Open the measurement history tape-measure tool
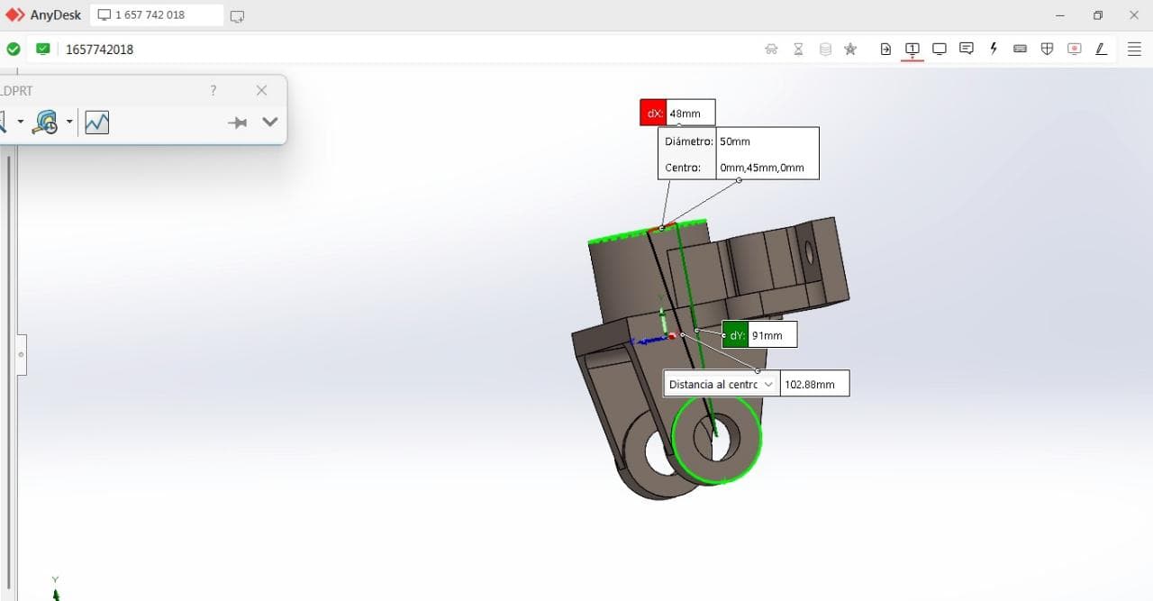1153x601 pixels. (x=45, y=122)
